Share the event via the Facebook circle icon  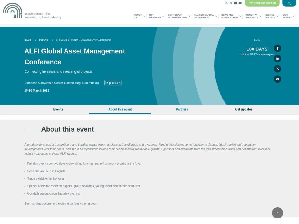(277, 48)
